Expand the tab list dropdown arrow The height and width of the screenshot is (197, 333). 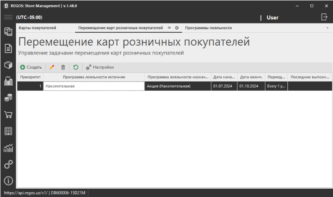coord(328,28)
